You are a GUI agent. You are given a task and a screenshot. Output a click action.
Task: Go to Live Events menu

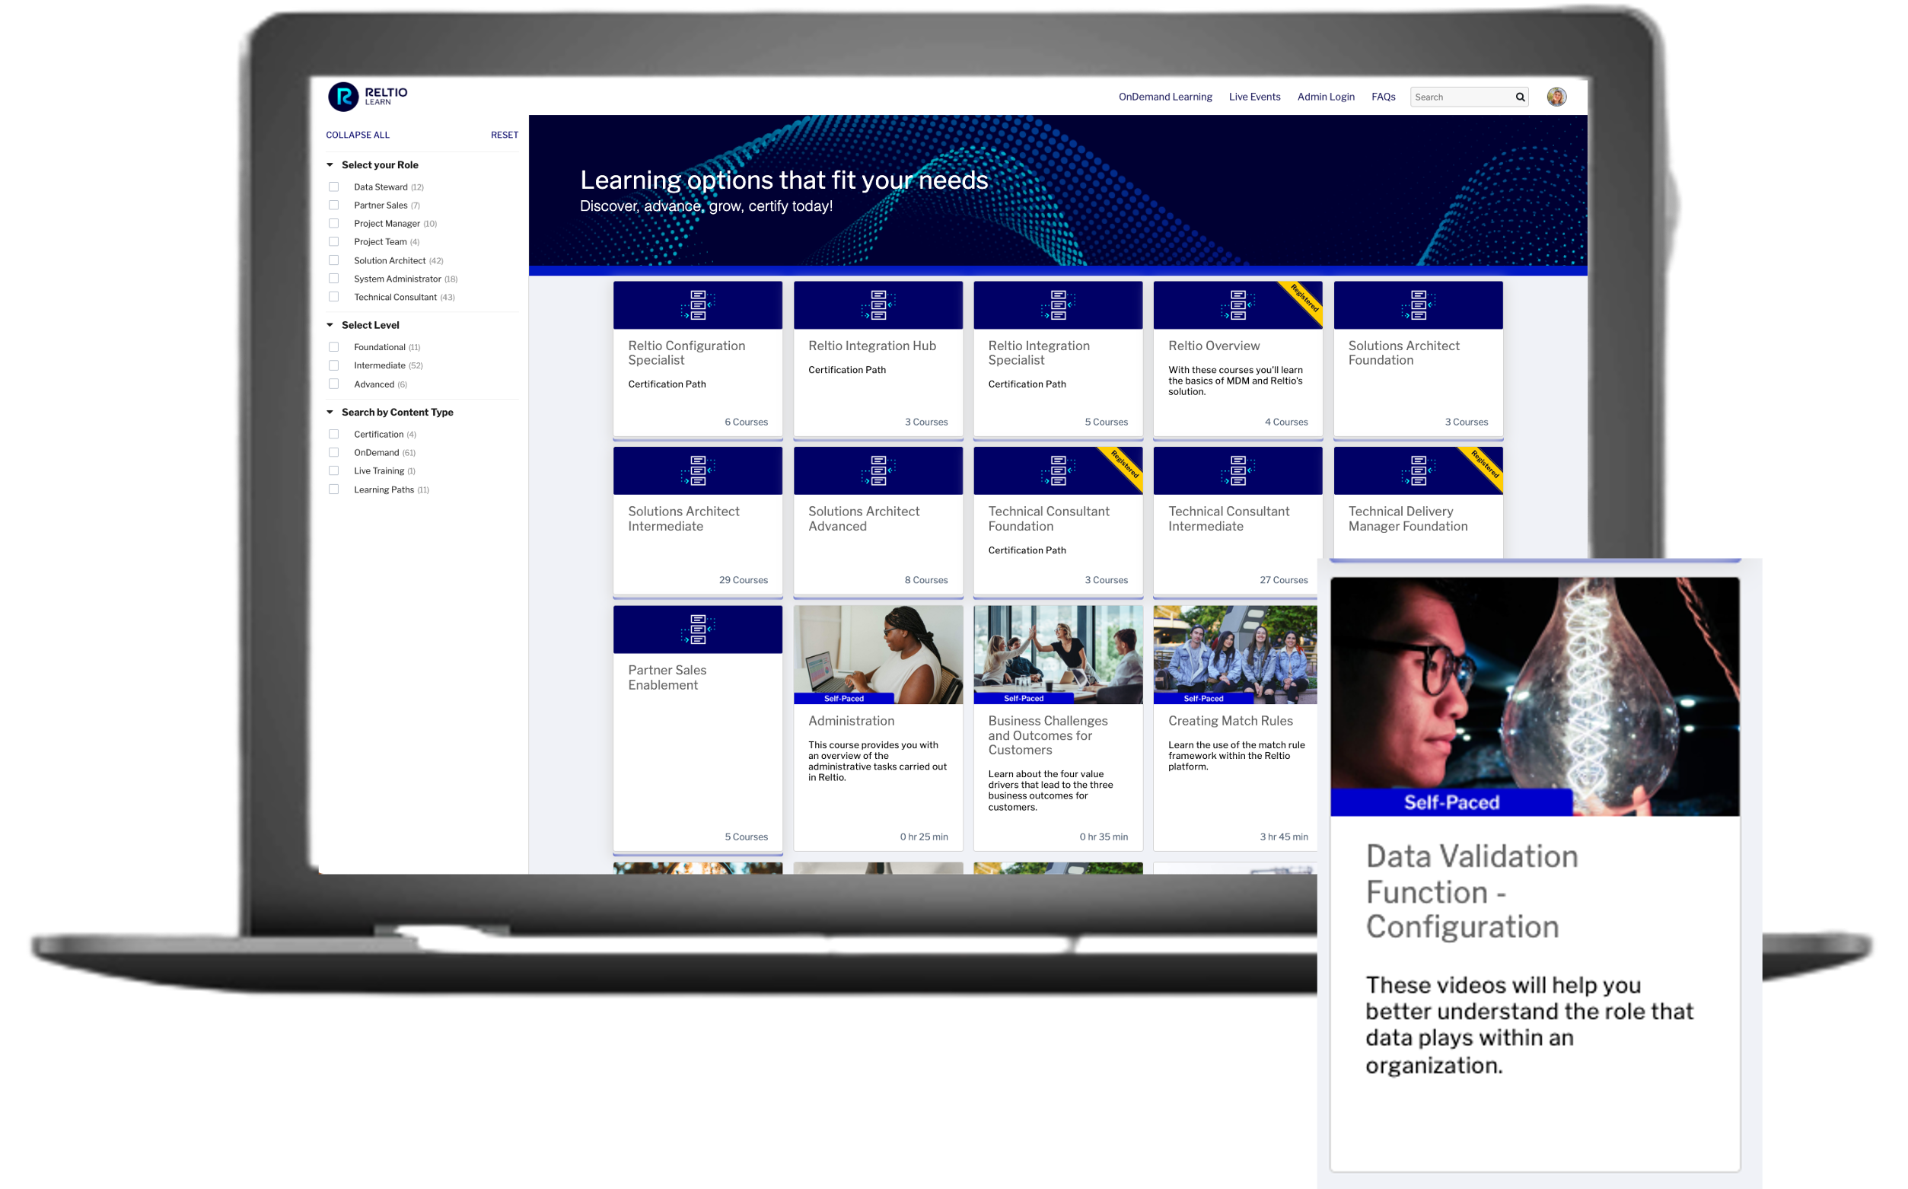point(1254,97)
